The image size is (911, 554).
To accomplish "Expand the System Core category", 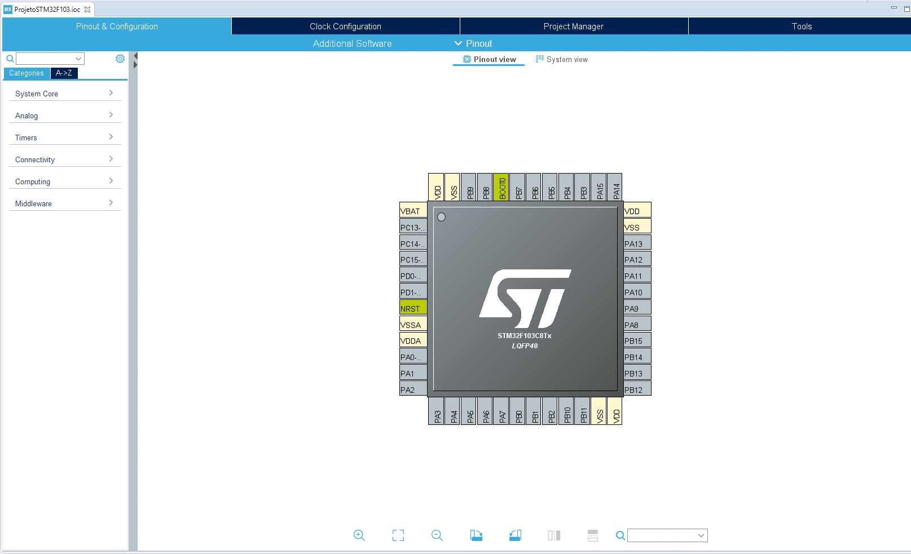I will (x=65, y=94).
